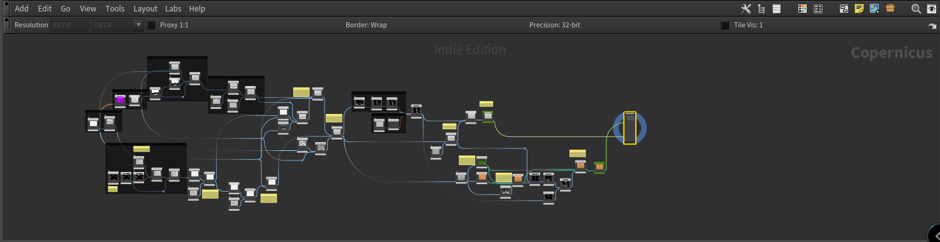Collapse the Resolution toolbar stow arrow
Image resolution: width=940 pixels, height=242 pixels.
[6, 25]
